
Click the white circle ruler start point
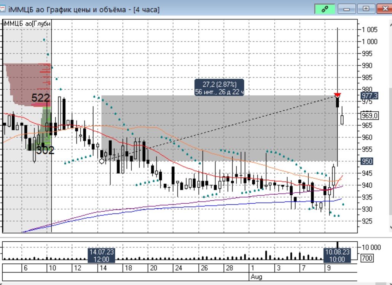102,161
